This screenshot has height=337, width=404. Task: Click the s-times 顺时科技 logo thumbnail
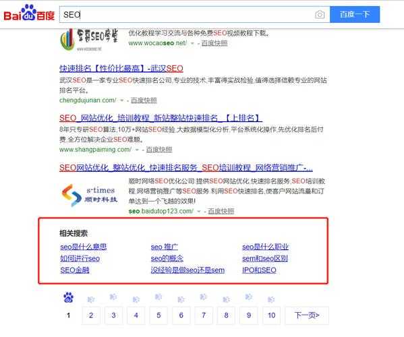coord(89,195)
